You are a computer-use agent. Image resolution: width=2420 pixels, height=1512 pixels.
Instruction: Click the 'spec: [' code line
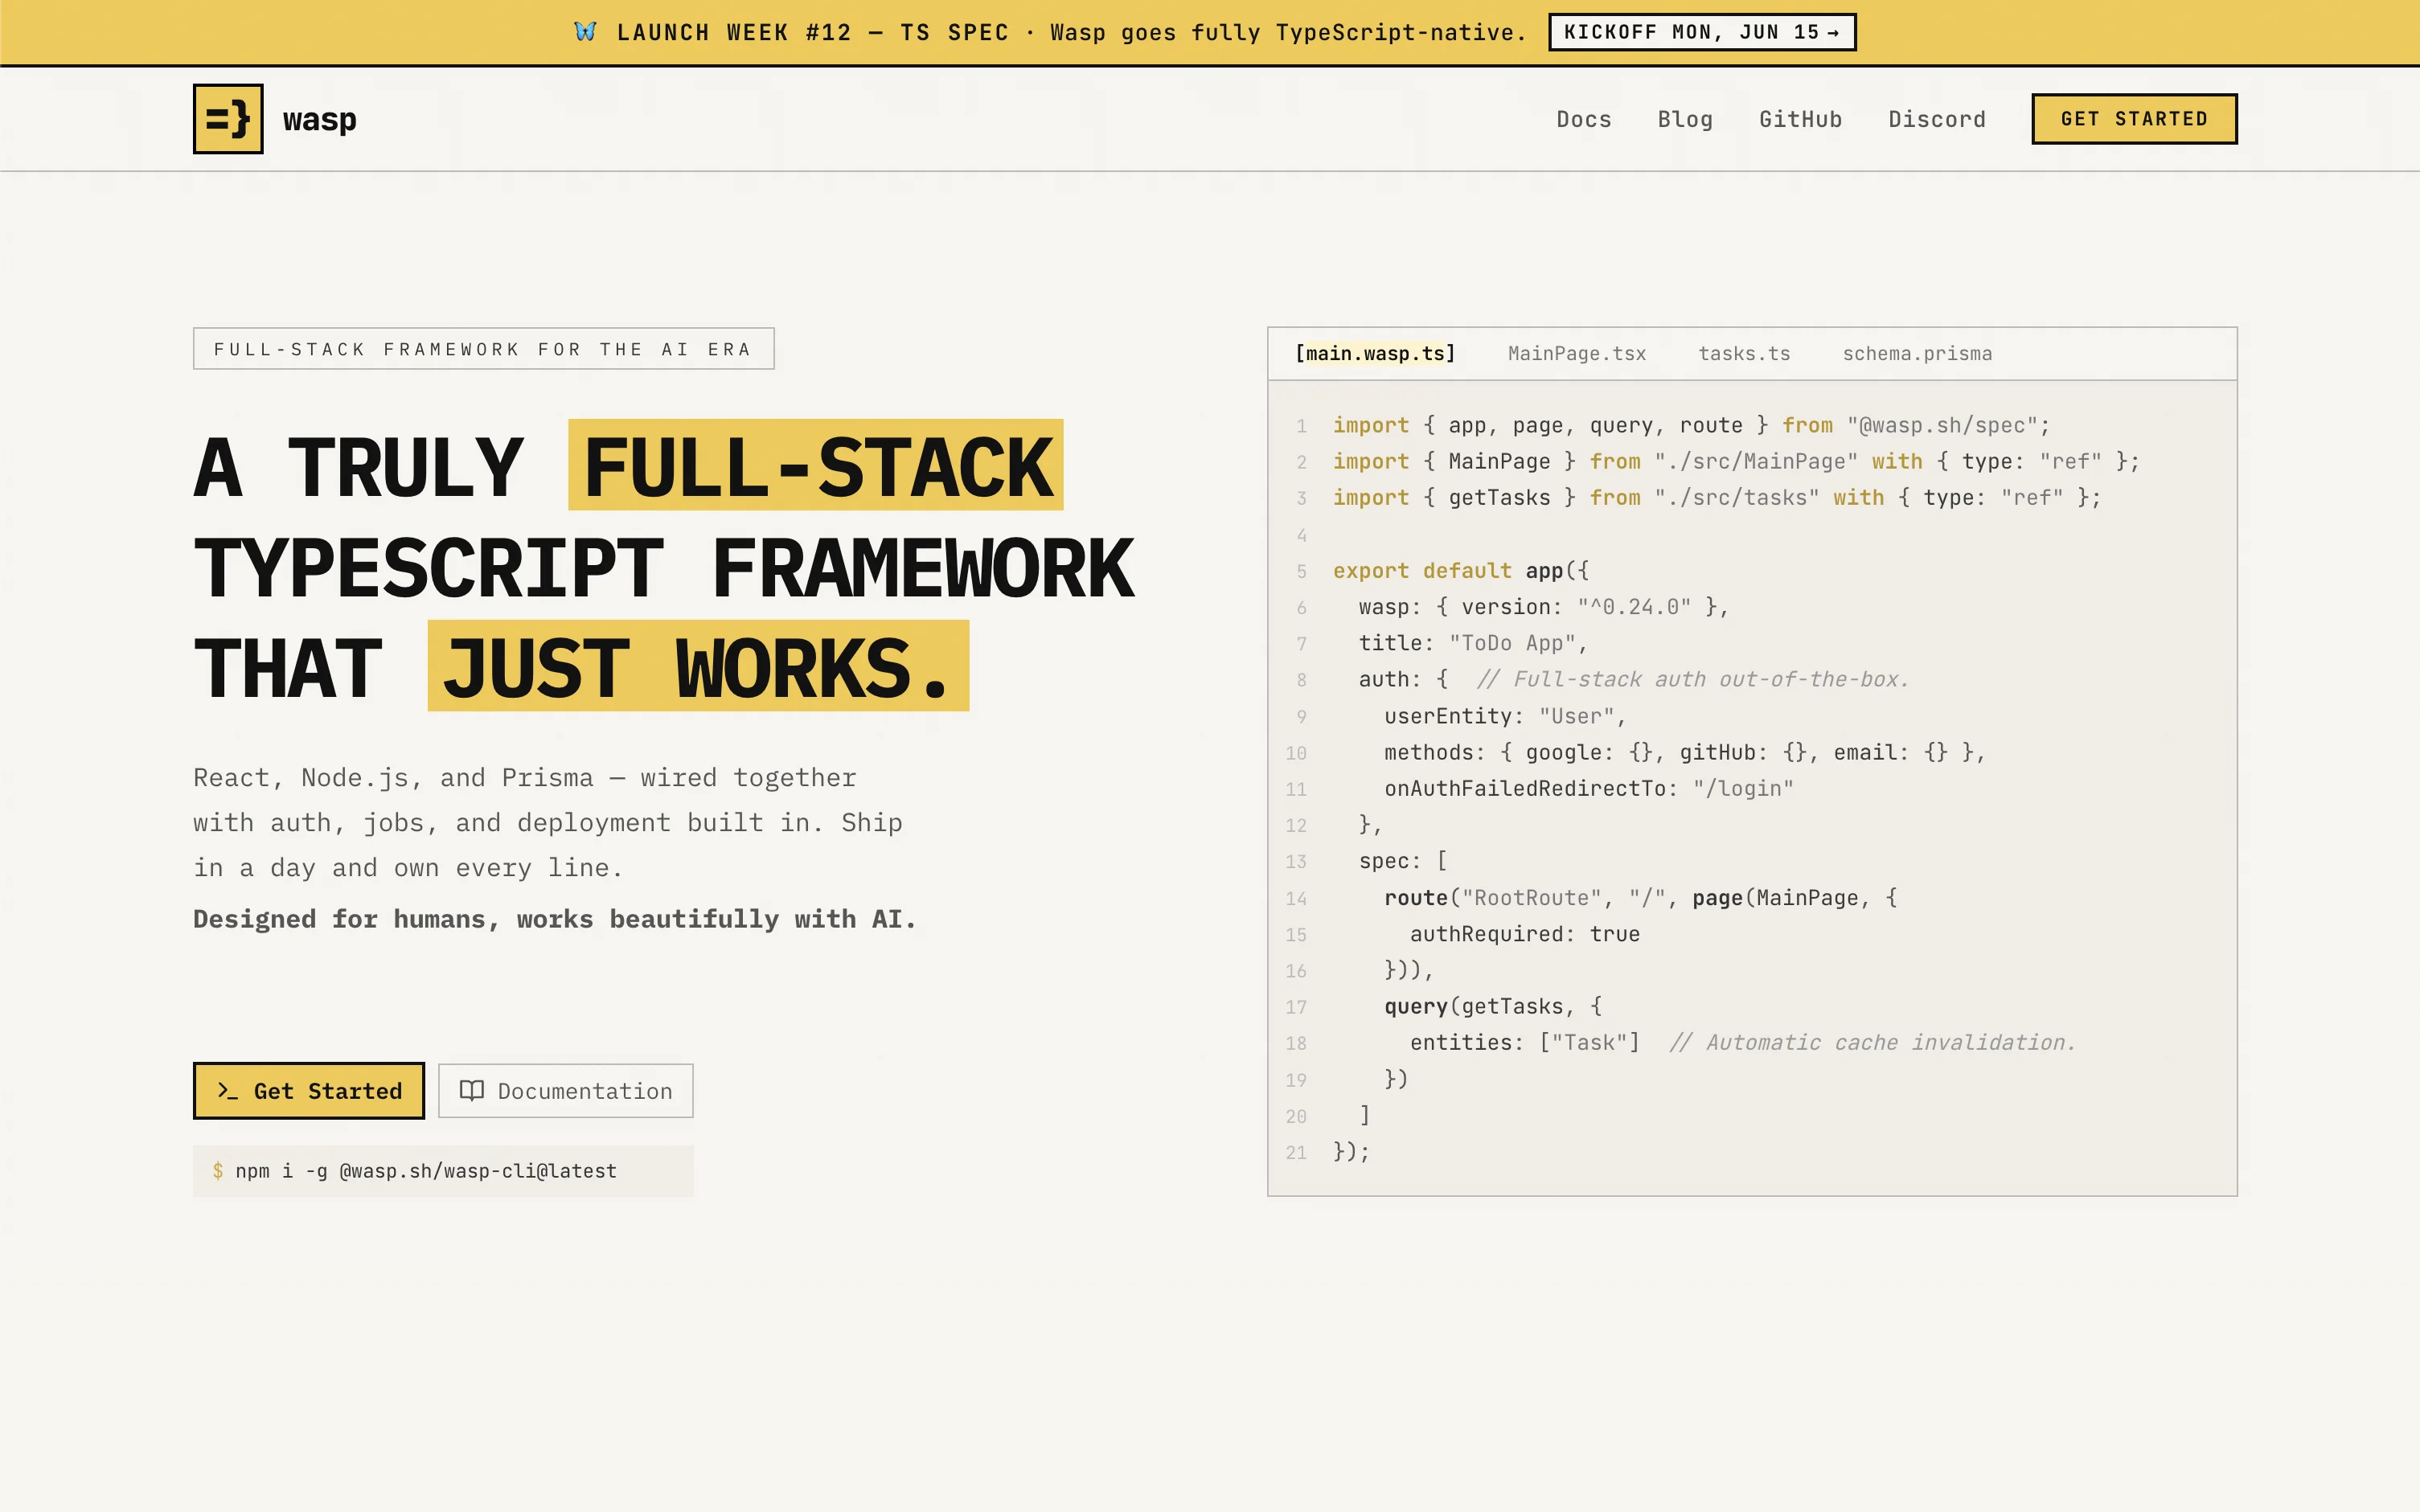point(1402,861)
